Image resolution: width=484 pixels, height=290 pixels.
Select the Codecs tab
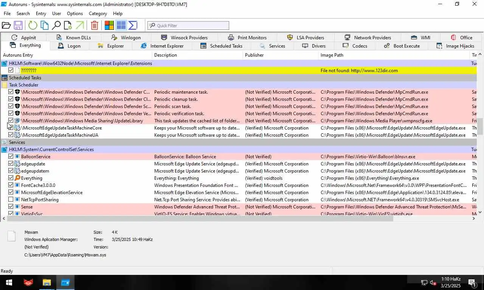355,46
